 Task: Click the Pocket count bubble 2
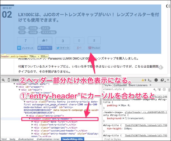(94, 40)
